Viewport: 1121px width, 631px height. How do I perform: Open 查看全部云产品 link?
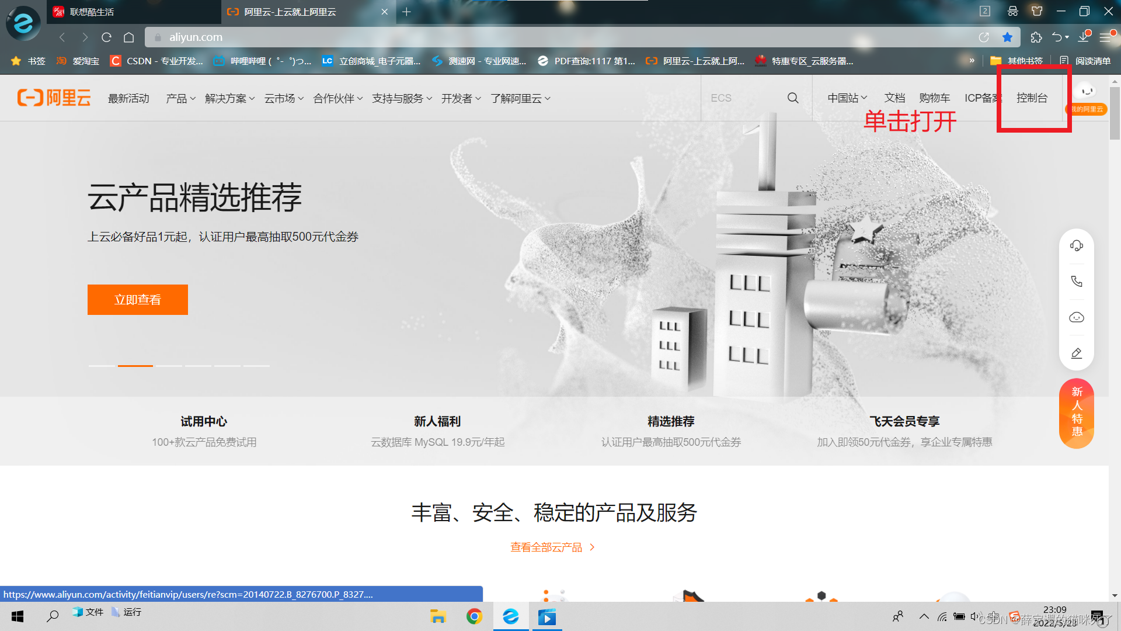pos(552,547)
